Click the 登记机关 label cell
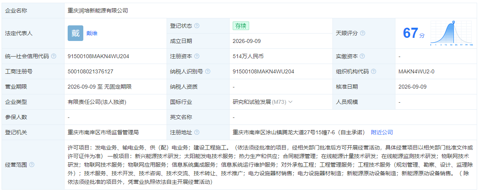Viewport: 483px width, 192px height. tap(33, 132)
